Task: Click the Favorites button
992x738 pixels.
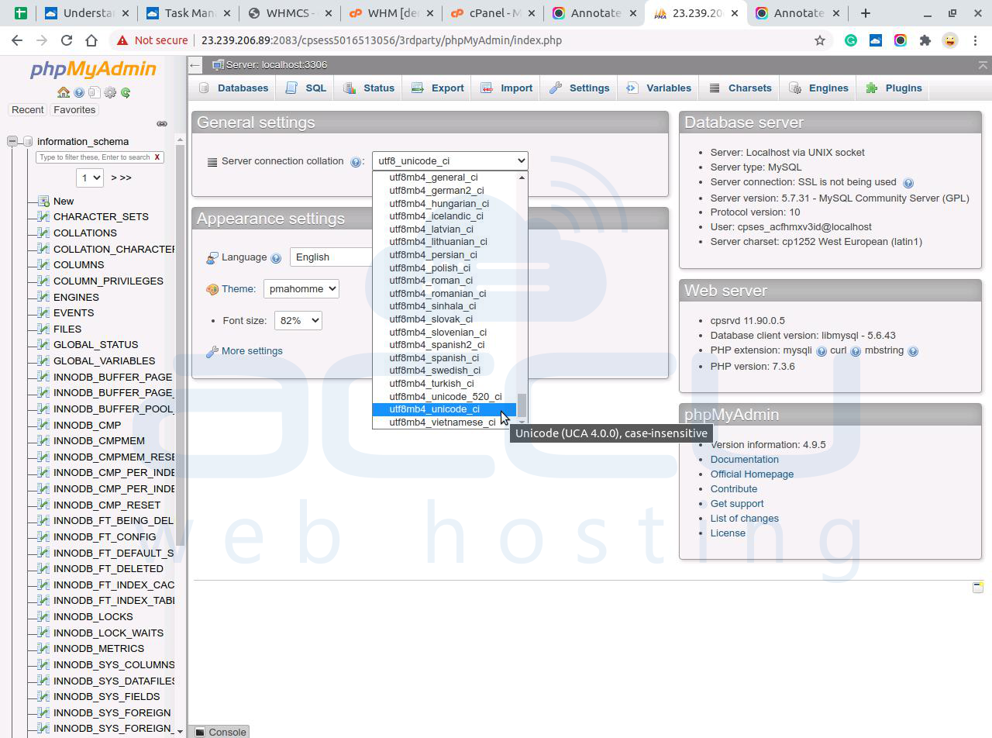Action: [x=74, y=110]
